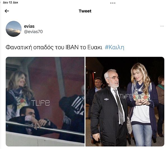Open the @evias70 handle
This screenshot has width=168, height=149.
(x=33, y=32)
